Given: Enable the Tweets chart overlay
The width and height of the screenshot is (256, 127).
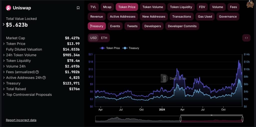Looking at the screenshot, I should coord(132,26).
